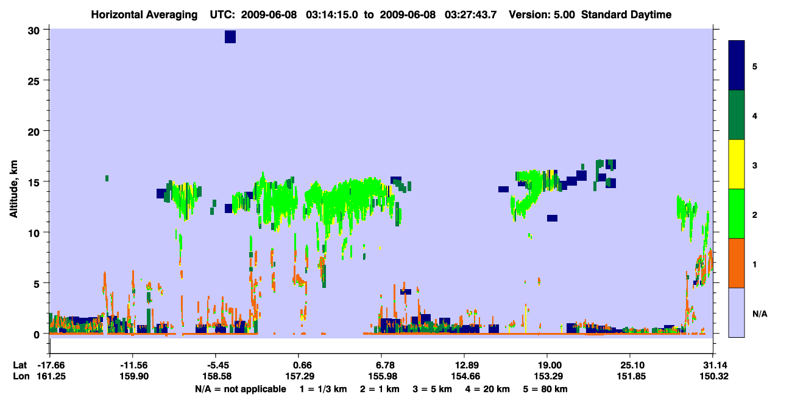The height and width of the screenshot is (406, 792).
Task: Click the isolated blue block near 29 km altitude
Action: coord(230,37)
